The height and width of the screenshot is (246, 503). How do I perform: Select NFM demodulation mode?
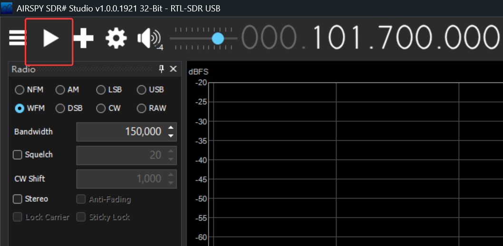pyautogui.click(x=19, y=89)
